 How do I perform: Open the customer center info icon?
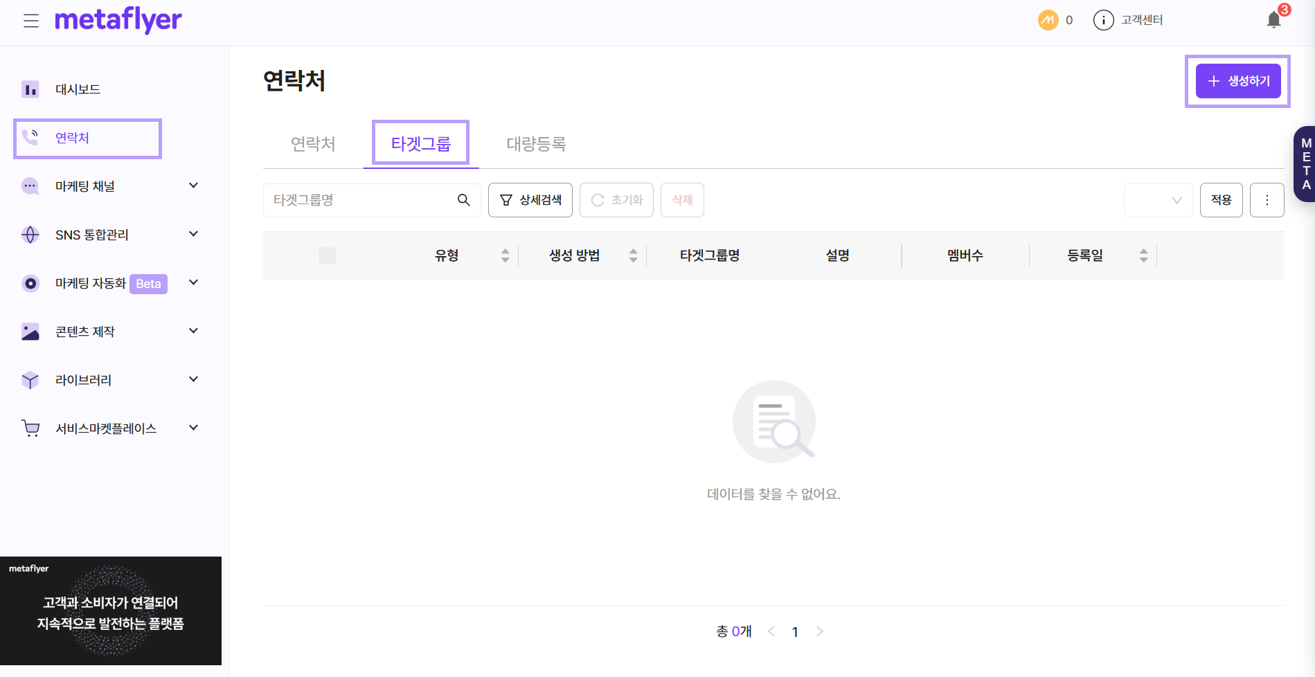1103,20
